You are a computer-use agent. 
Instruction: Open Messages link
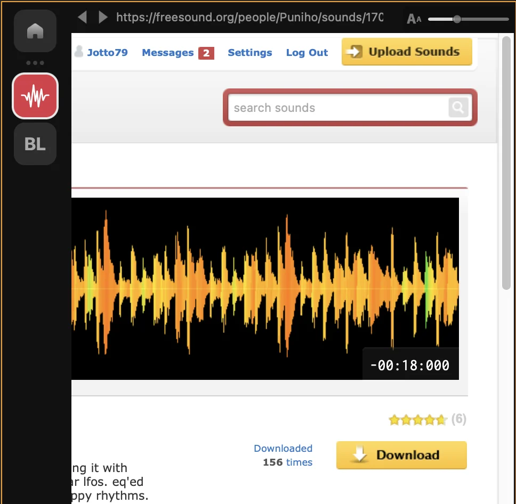[x=167, y=53]
